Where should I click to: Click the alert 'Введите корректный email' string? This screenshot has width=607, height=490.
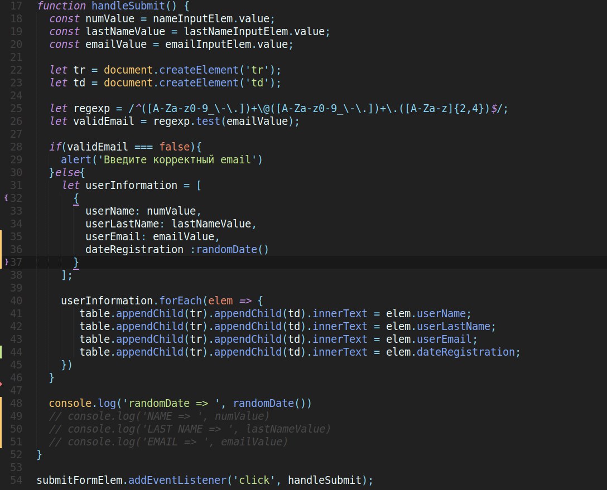click(176, 159)
